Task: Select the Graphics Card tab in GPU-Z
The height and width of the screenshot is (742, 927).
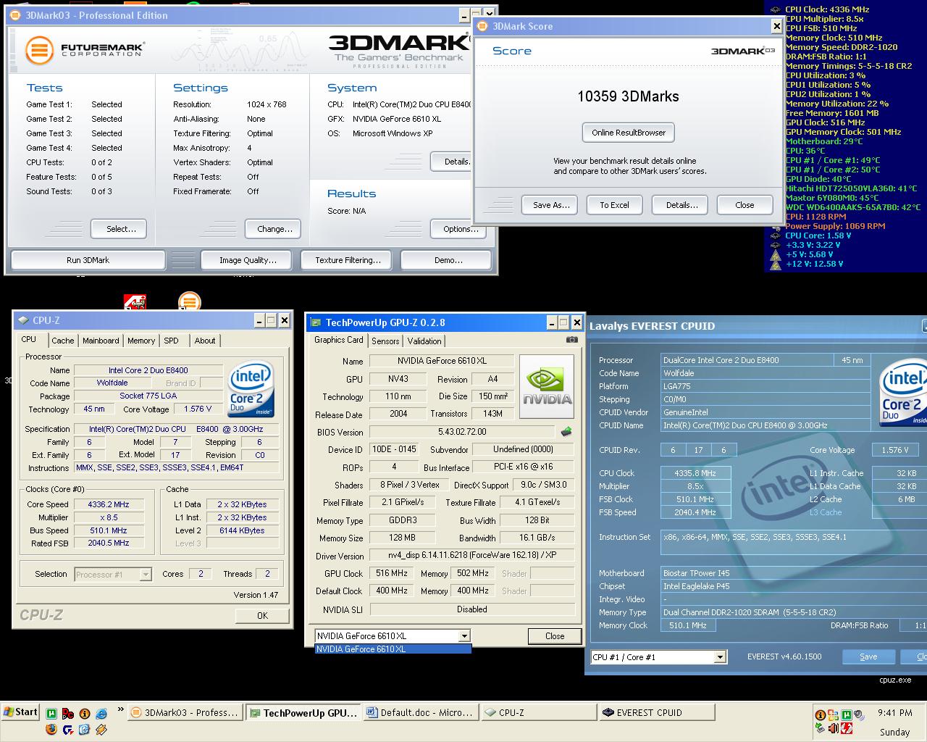Action: [x=339, y=340]
